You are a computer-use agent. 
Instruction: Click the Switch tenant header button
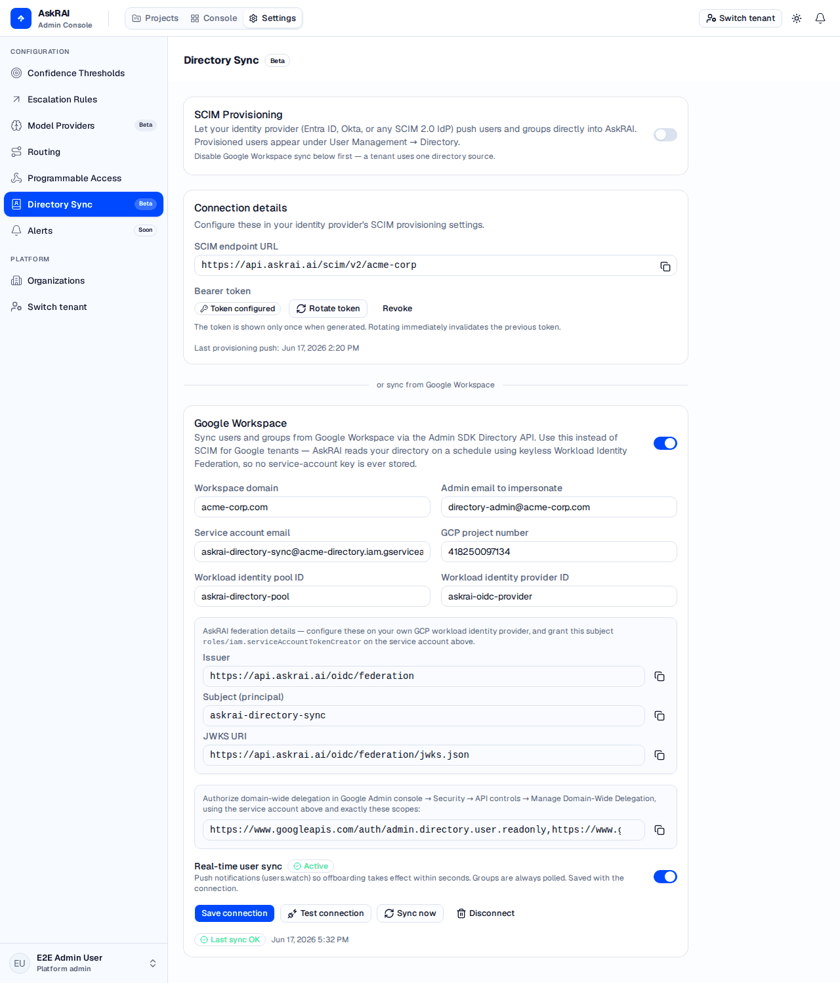click(x=740, y=18)
